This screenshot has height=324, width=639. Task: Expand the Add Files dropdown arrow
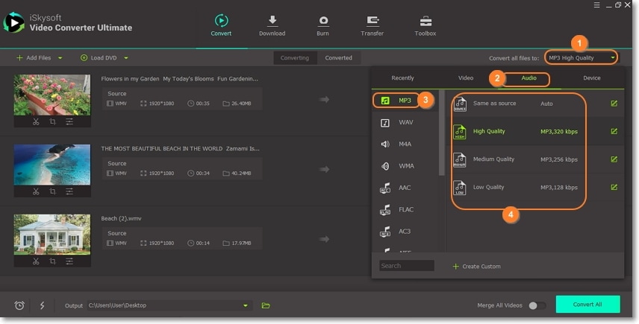point(60,58)
